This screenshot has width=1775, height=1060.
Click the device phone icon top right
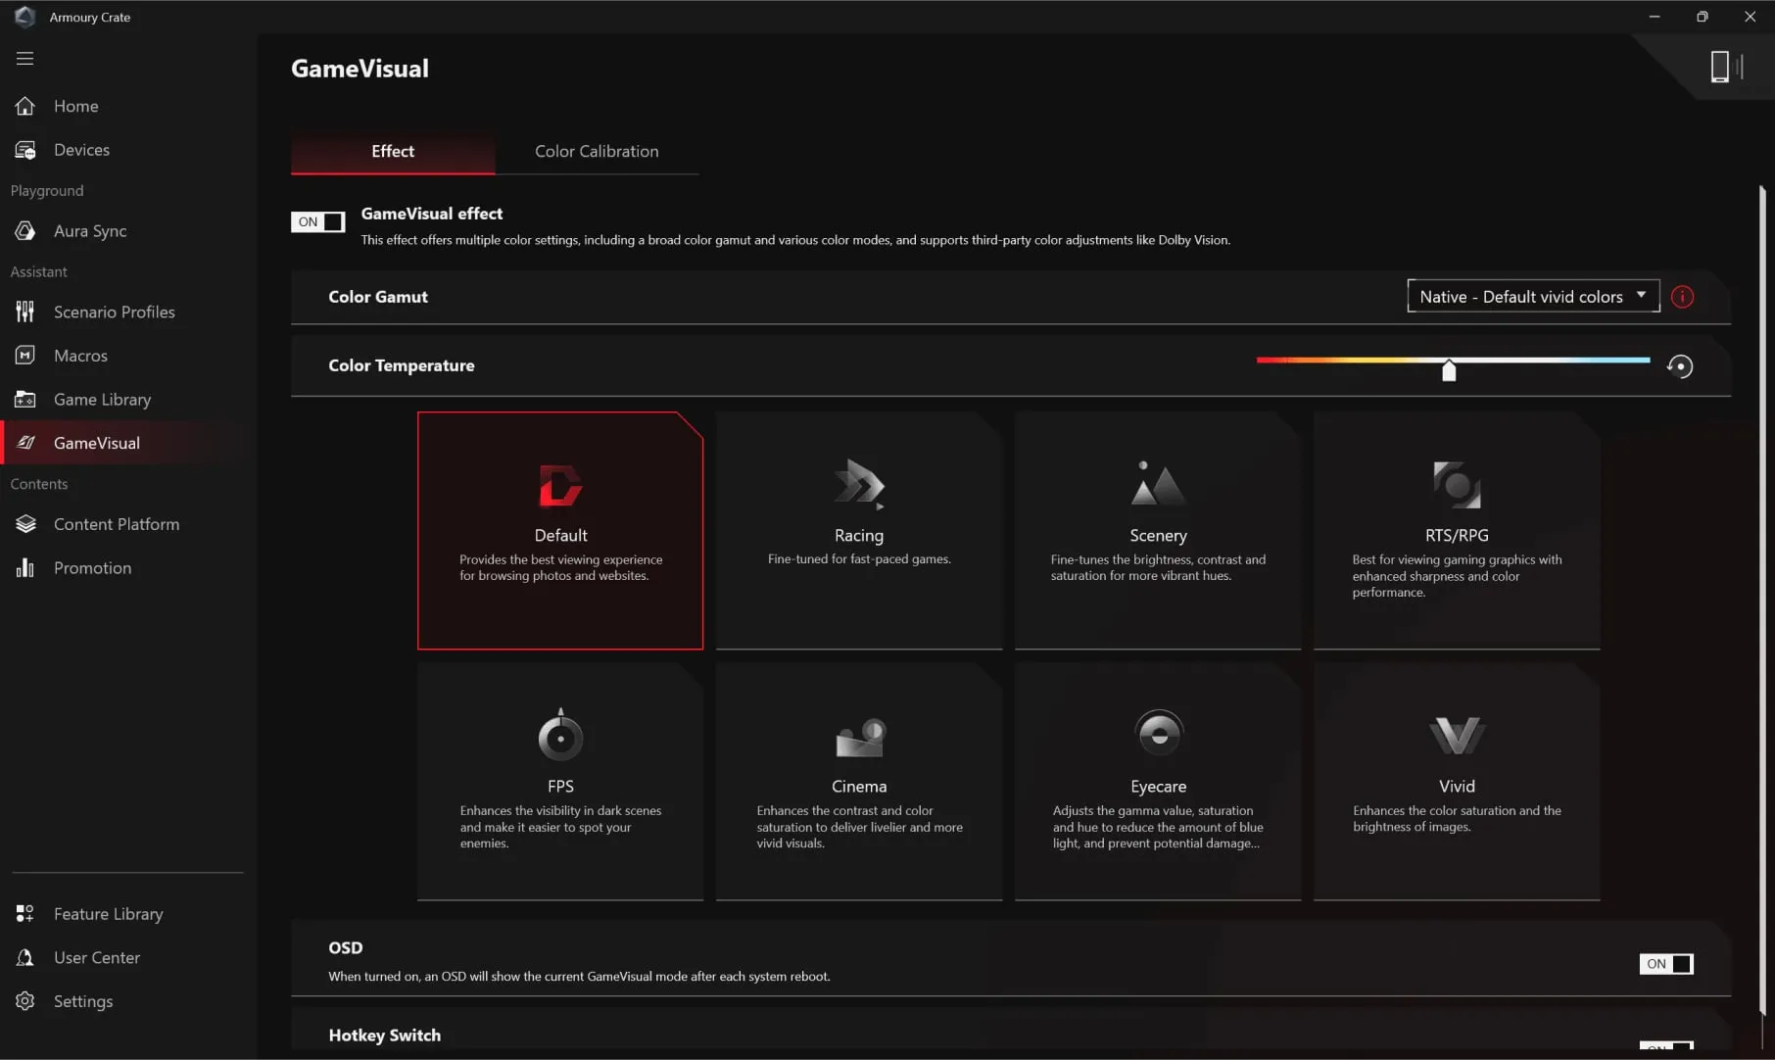(x=1721, y=67)
